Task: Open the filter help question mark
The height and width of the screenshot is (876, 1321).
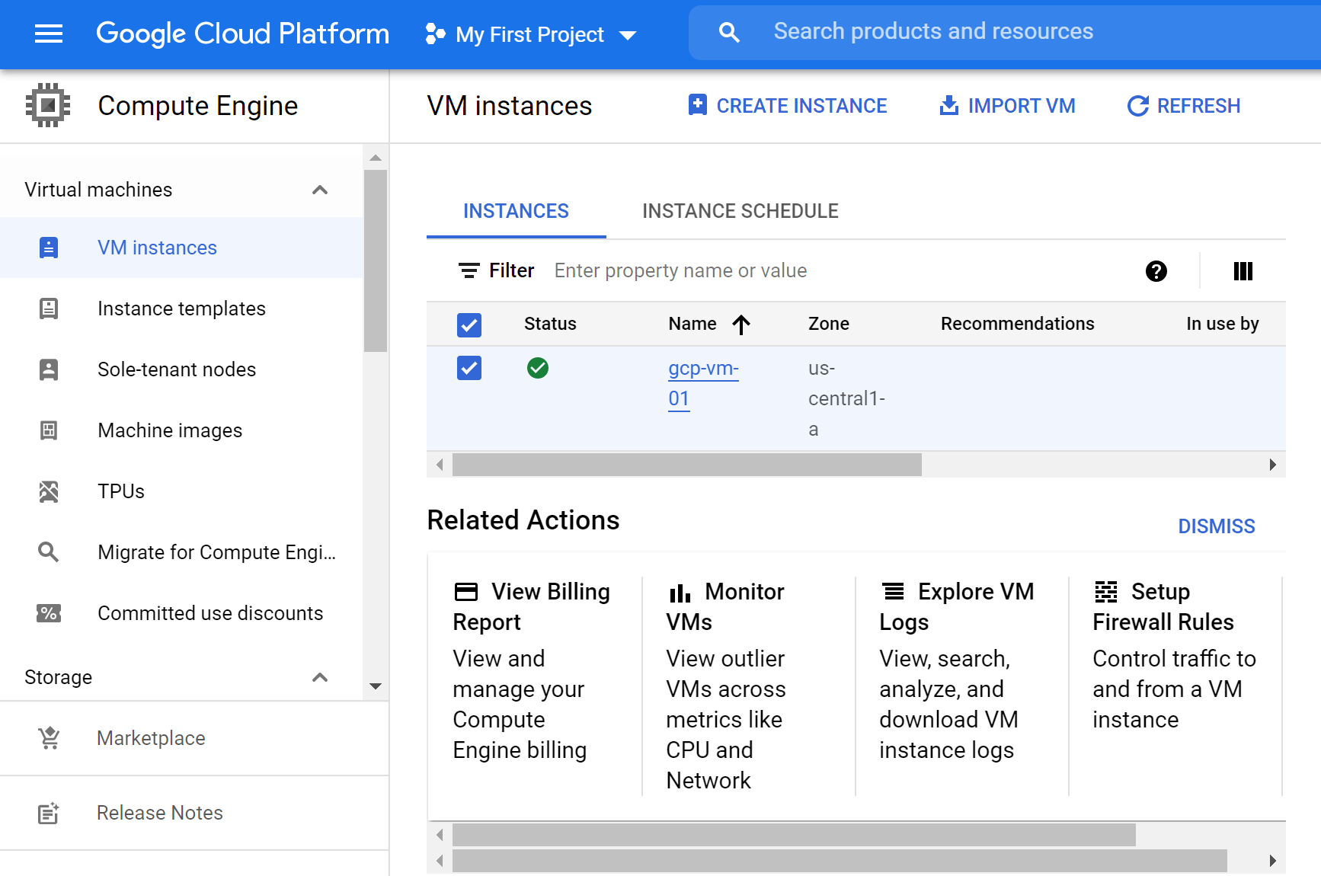Action: (1156, 271)
